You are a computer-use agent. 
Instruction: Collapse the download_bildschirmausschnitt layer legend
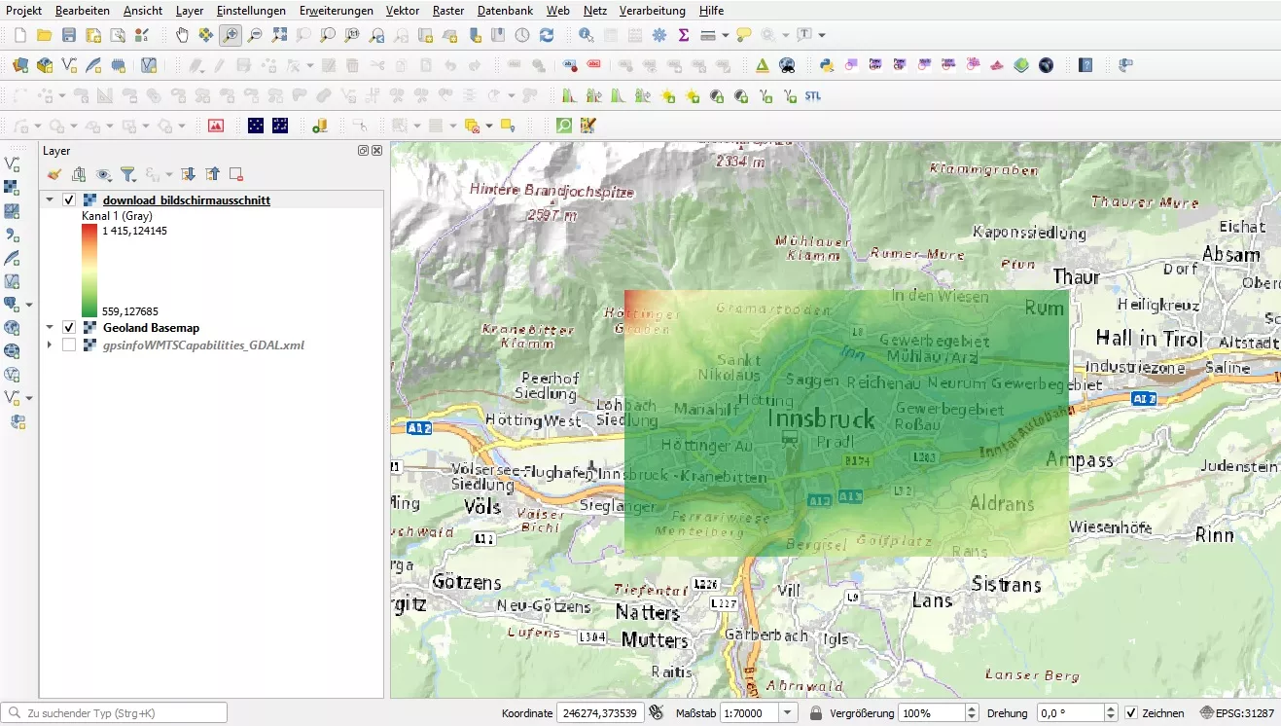50,200
